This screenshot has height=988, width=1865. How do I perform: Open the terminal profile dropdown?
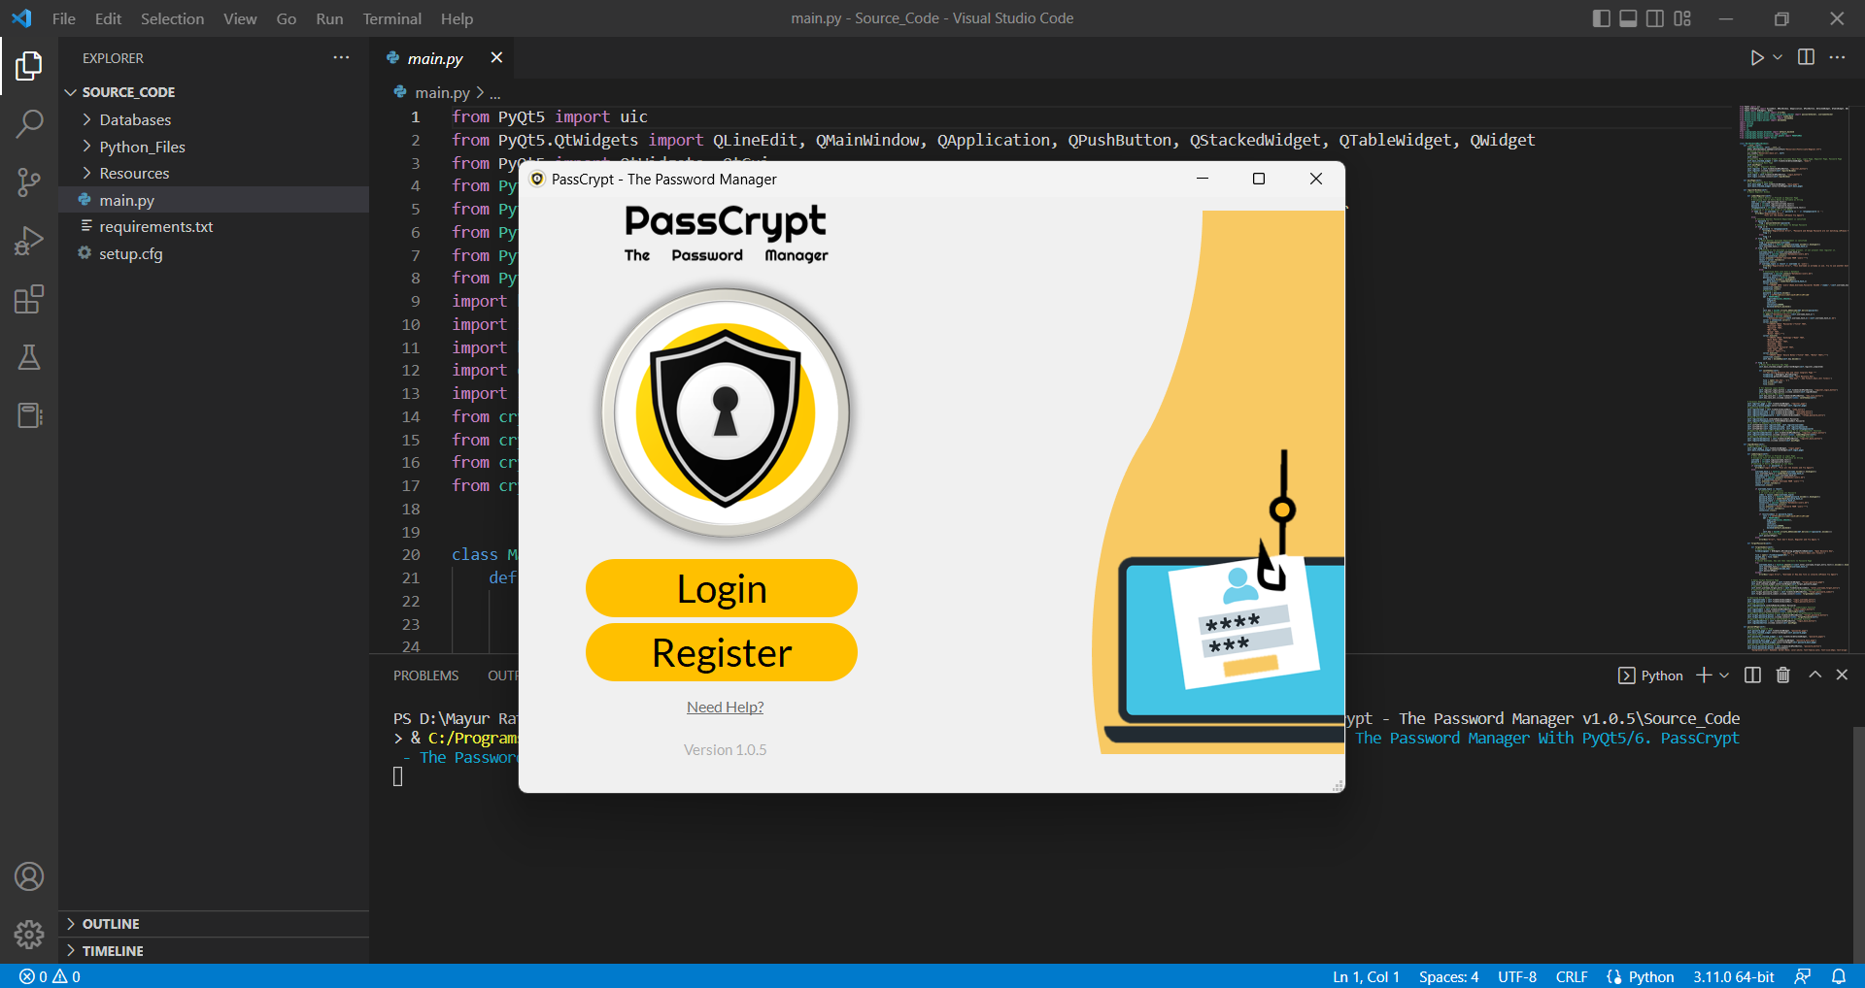click(1723, 675)
